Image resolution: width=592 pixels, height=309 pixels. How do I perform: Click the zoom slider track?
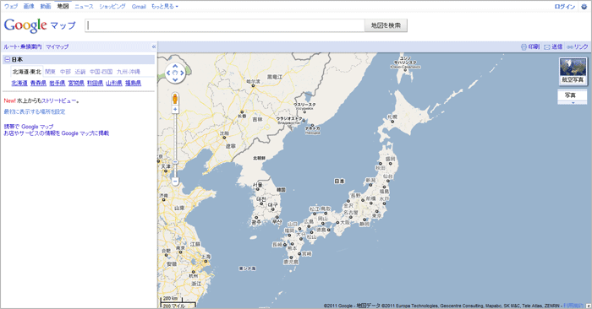click(175, 145)
